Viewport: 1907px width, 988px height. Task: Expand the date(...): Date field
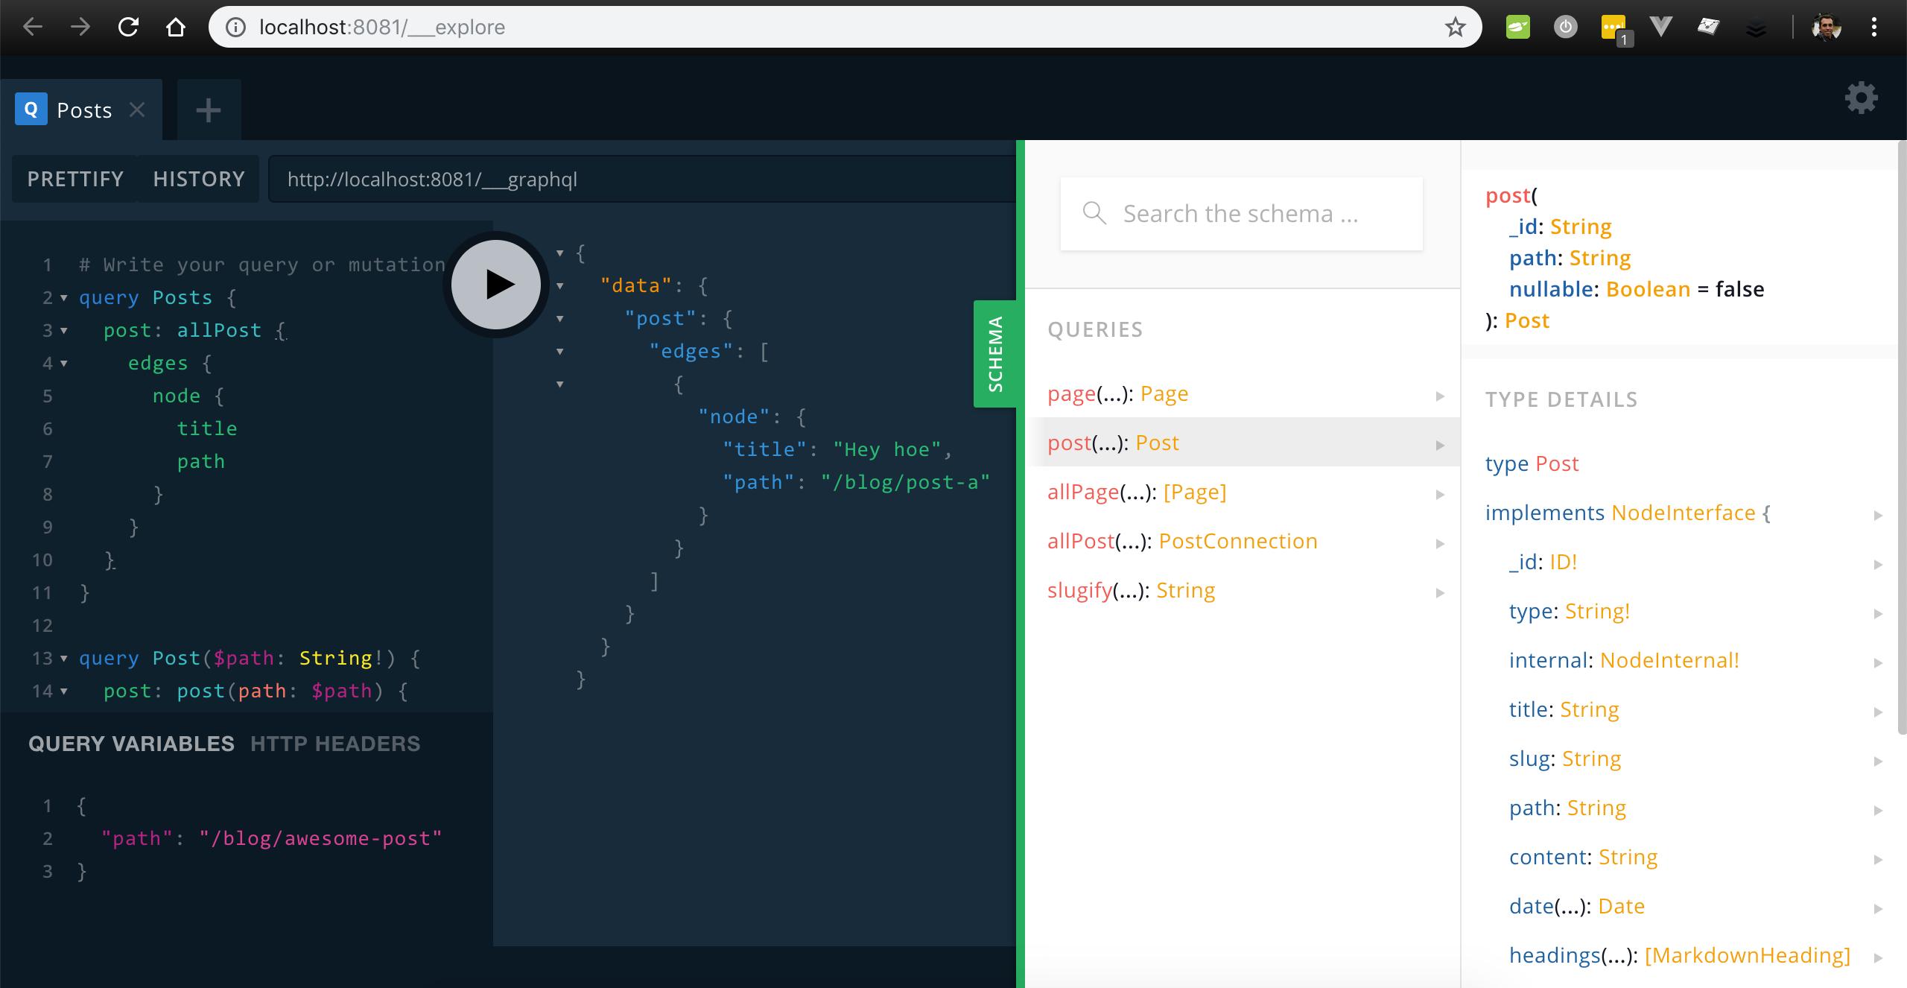point(1878,908)
